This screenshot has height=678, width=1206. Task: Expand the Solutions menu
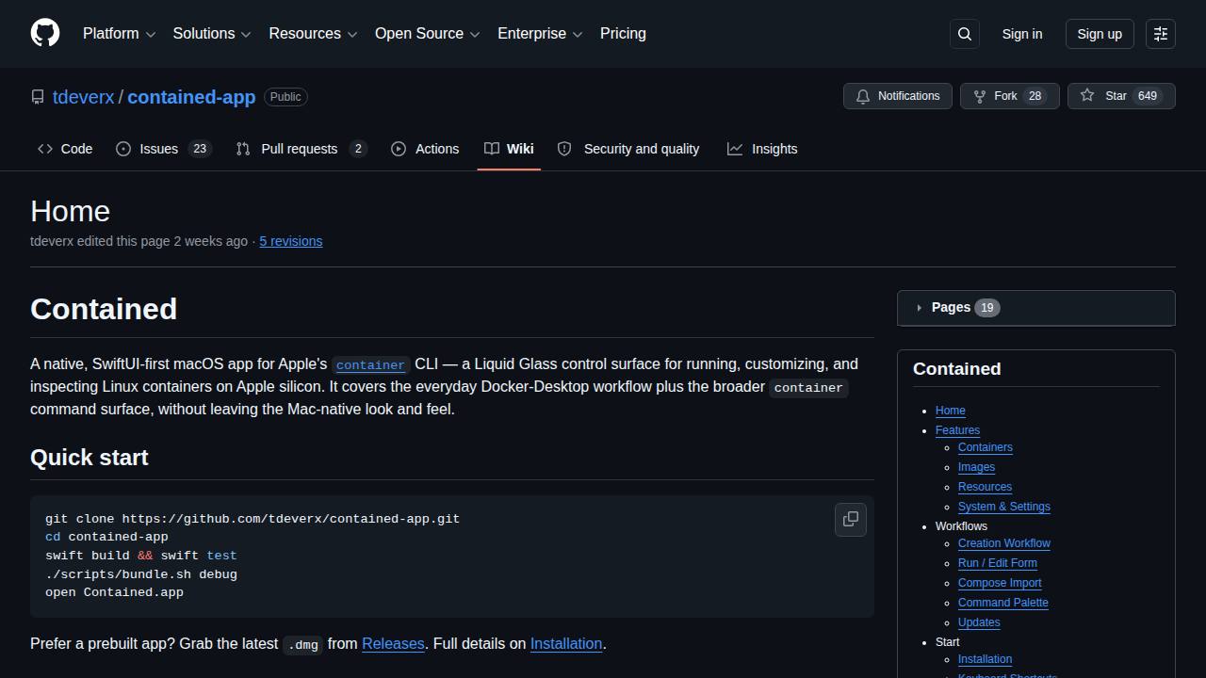(212, 33)
